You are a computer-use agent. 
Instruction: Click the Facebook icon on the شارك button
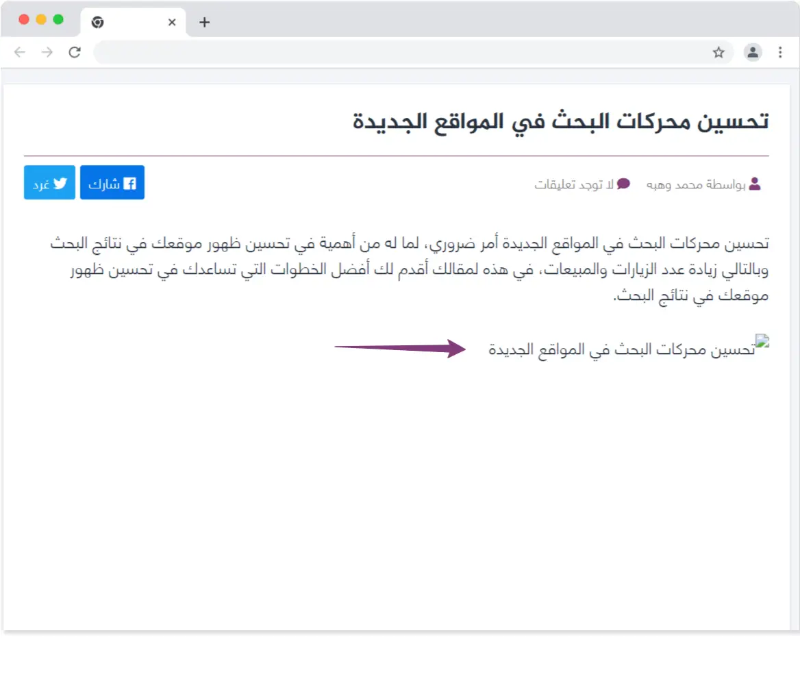pos(130,182)
